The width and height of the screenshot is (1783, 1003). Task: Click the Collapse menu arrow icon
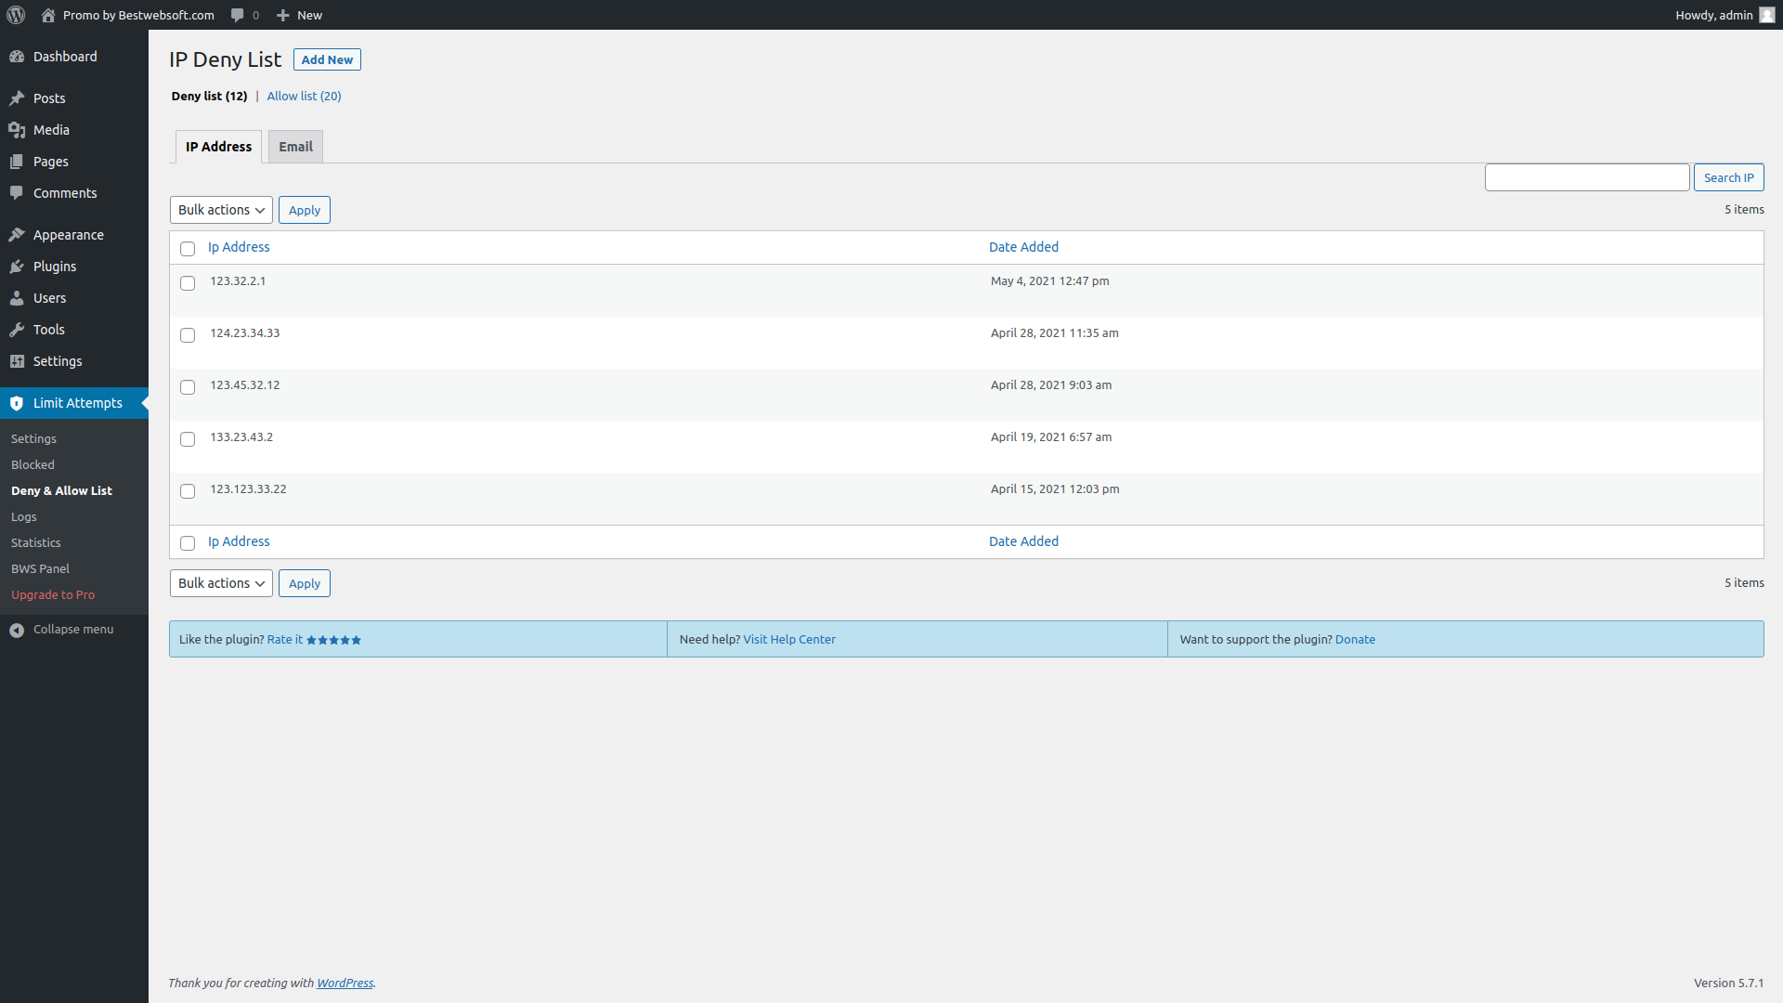point(17,630)
